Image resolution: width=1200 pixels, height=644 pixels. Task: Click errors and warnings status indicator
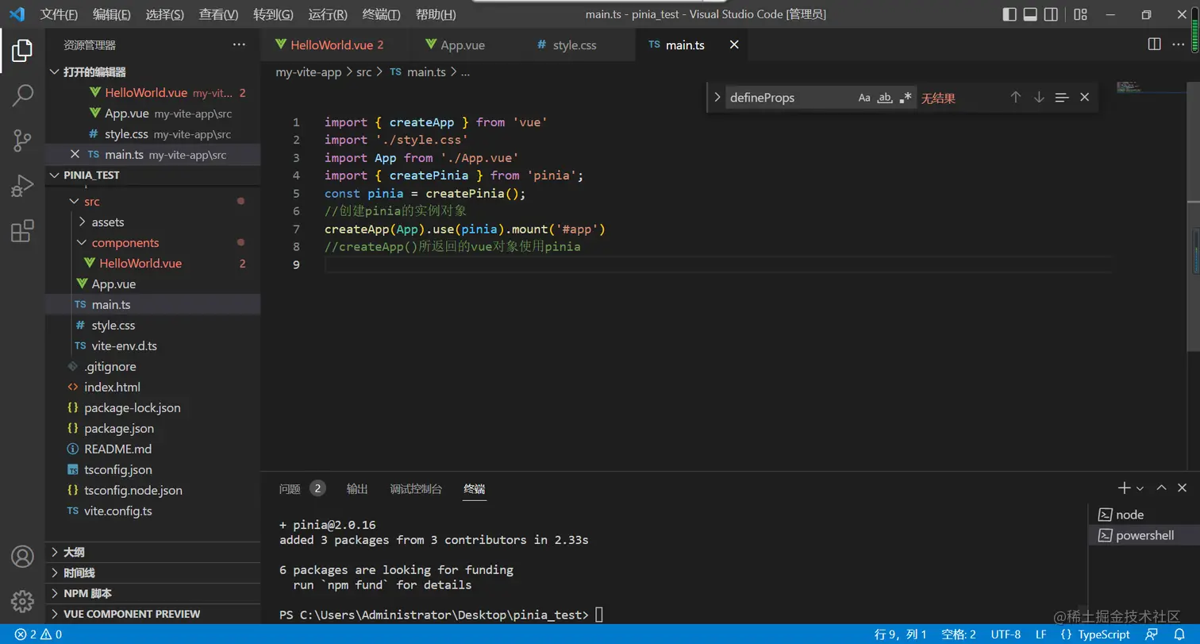pyautogui.click(x=38, y=634)
